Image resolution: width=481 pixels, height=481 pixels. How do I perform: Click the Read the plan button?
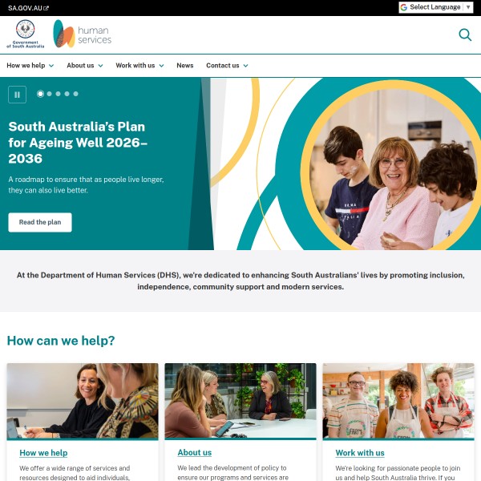pyautogui.click(x=40, y=222)
